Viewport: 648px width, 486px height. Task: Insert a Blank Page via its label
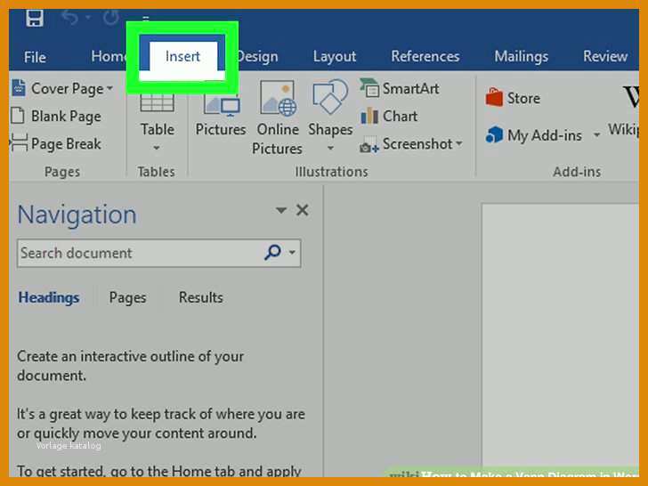[66, 117]
